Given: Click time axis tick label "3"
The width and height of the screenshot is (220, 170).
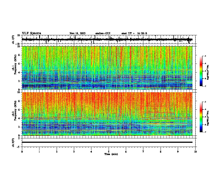Looking at the screenshot, I should point(74,152).
